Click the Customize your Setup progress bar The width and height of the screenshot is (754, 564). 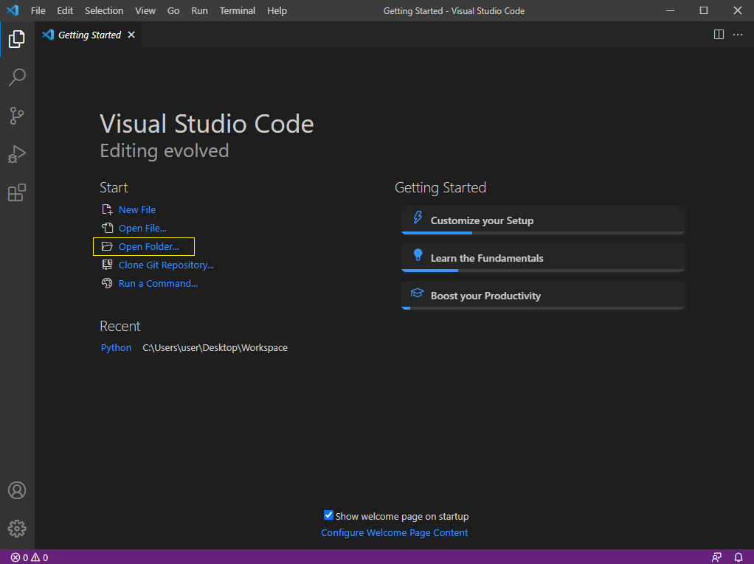tap(543, 233)
